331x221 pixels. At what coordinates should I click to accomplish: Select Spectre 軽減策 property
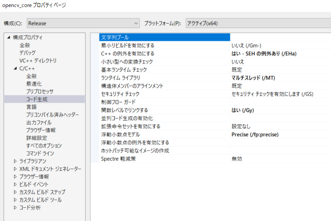[x=118, y=159]
